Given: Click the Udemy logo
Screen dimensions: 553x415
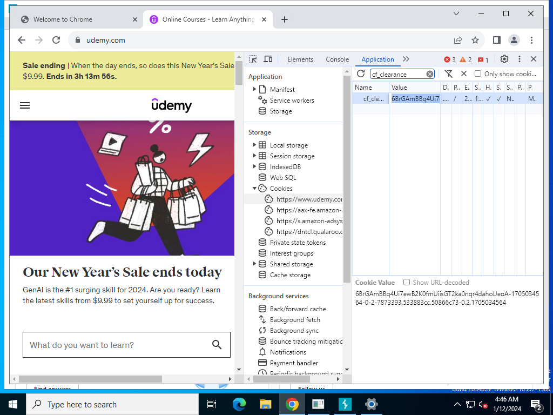Looking at the screenshot, I should [x=171, y=105].
